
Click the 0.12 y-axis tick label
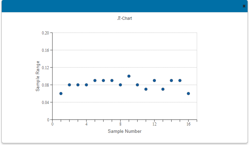45,68
